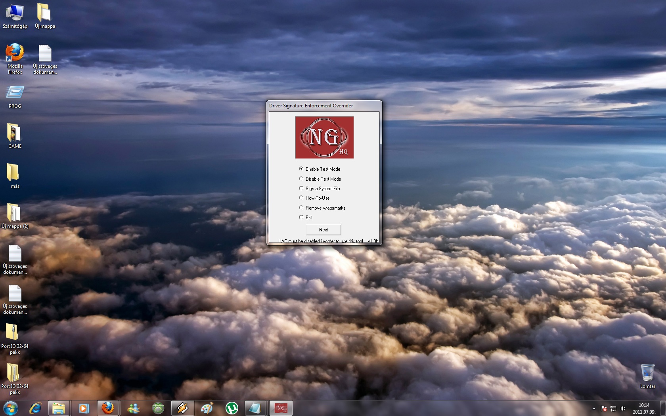Open the Paint palette taskbar icon
This screenshot has height=416, width=666.
click(x=207, y=408)
